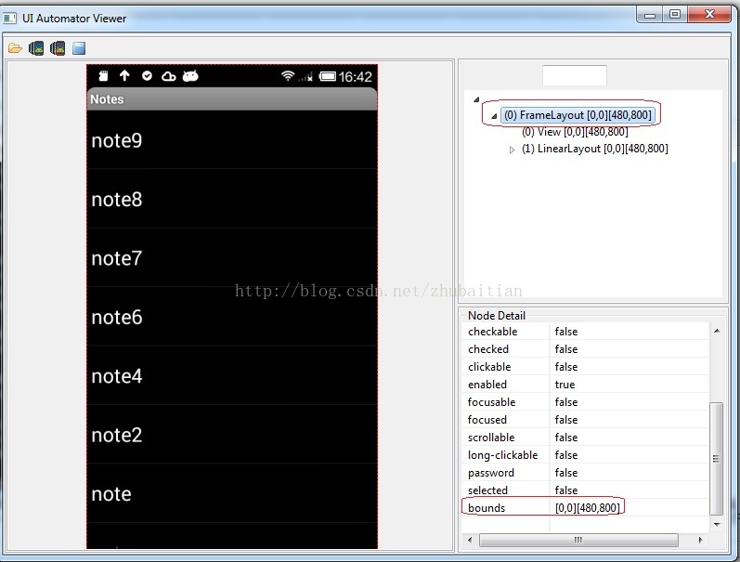740x562 pixels.
Task: Click note2 in the device screenshot
Action: click(x=232, y=435)
